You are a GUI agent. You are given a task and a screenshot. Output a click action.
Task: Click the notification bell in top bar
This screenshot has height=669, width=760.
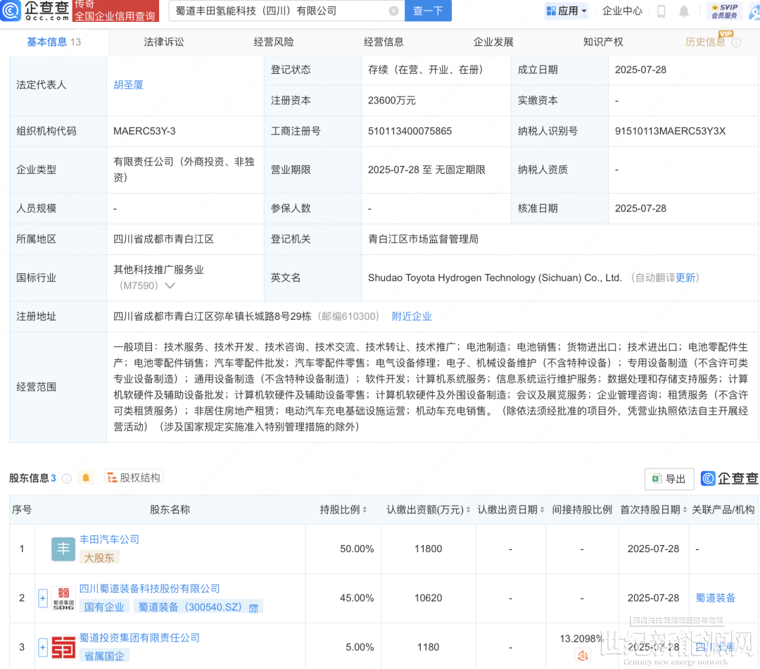pos(684,11)
